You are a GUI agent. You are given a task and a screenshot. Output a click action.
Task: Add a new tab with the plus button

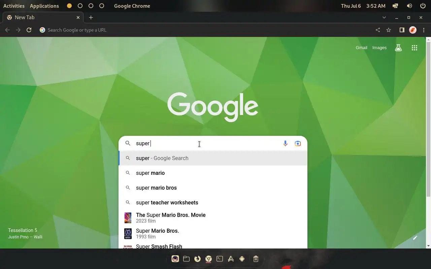click(91, 17)
